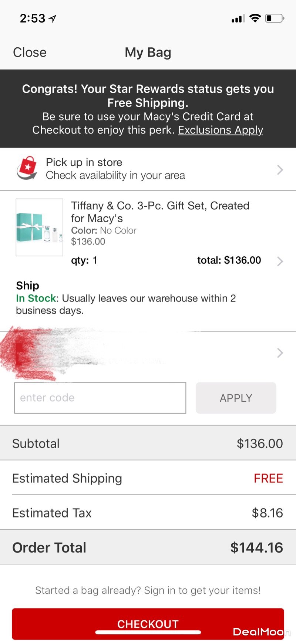The height and width of the screenshot is (641, 296).
Task: Open item details chevron beside total
Action: click(280, 261)
